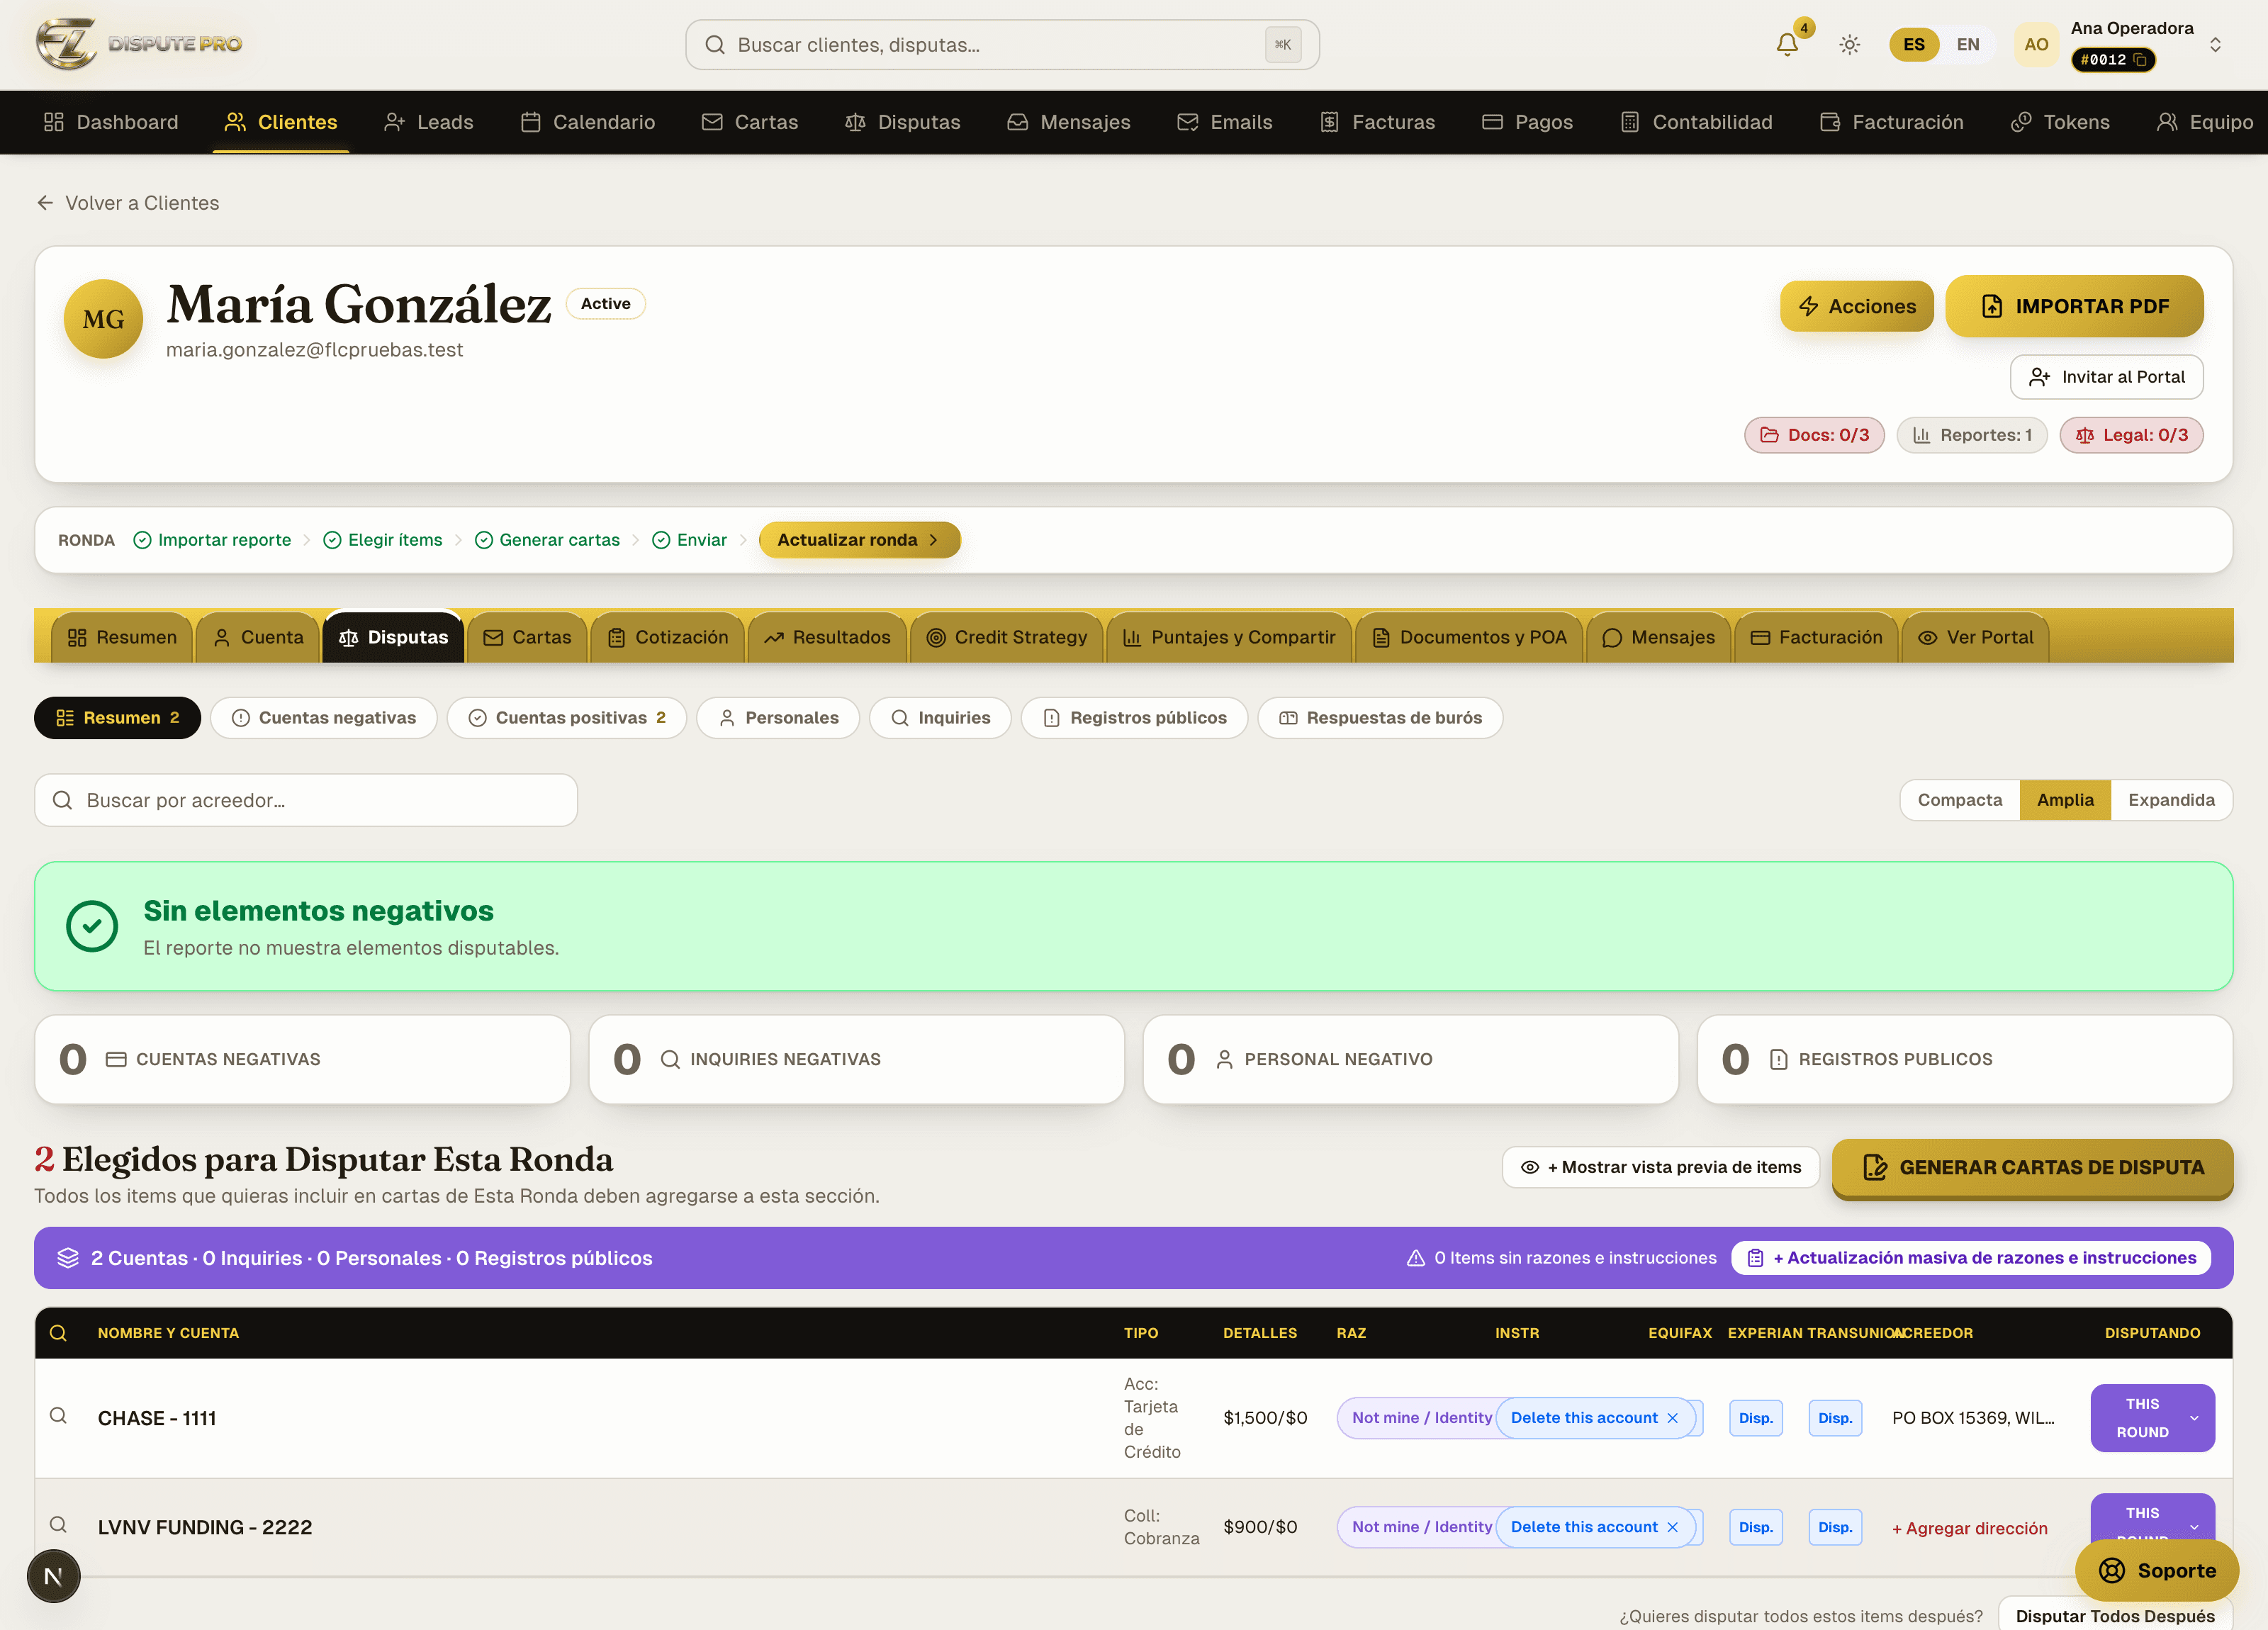Click the Elegir ítems step
This screenshot has height=1630, width=2268.
(383, 540)
